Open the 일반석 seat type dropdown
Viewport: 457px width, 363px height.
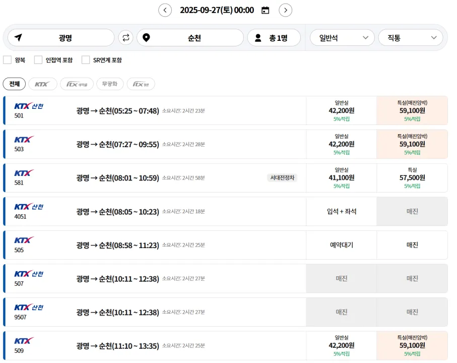[x=342, y=38]
